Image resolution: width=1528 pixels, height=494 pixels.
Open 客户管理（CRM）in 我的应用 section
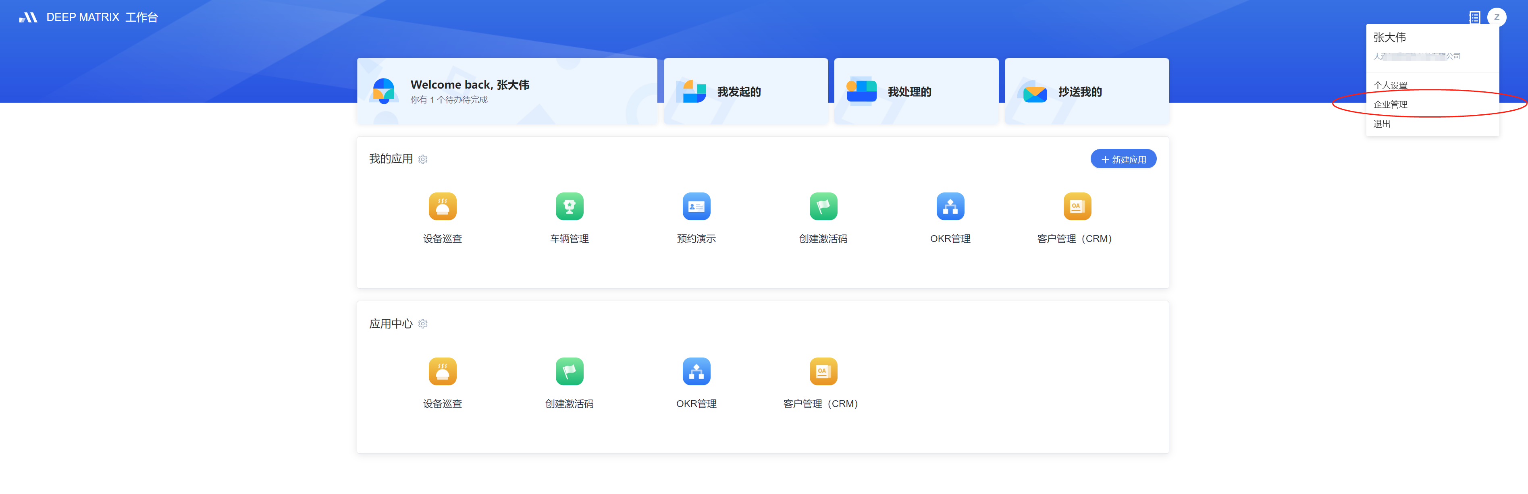[x=1077, y=207]
